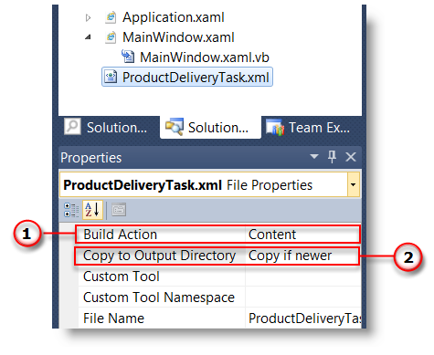Open Properties window position dropdown arrow

(x=314, y=157)
